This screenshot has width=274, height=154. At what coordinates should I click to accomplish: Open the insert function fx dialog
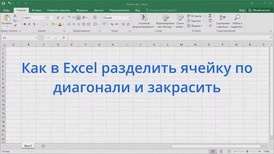tap(64, 38)
